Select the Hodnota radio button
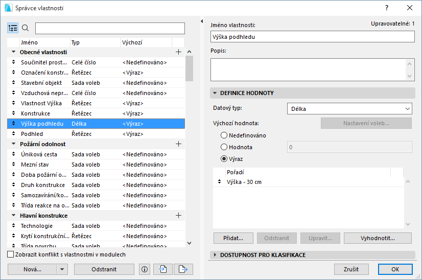The height and width of the screenshot is (280, 422). (x=224, y=147)
